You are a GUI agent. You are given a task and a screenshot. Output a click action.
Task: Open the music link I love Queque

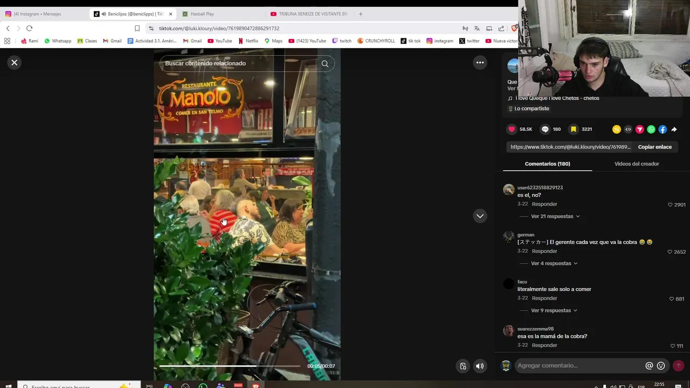pyautogui.click(x=557, y=98)
